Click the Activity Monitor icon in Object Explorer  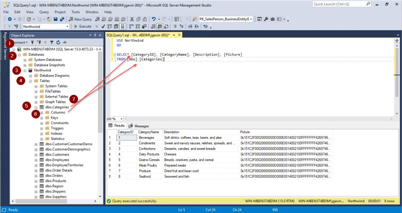(65, 42)
